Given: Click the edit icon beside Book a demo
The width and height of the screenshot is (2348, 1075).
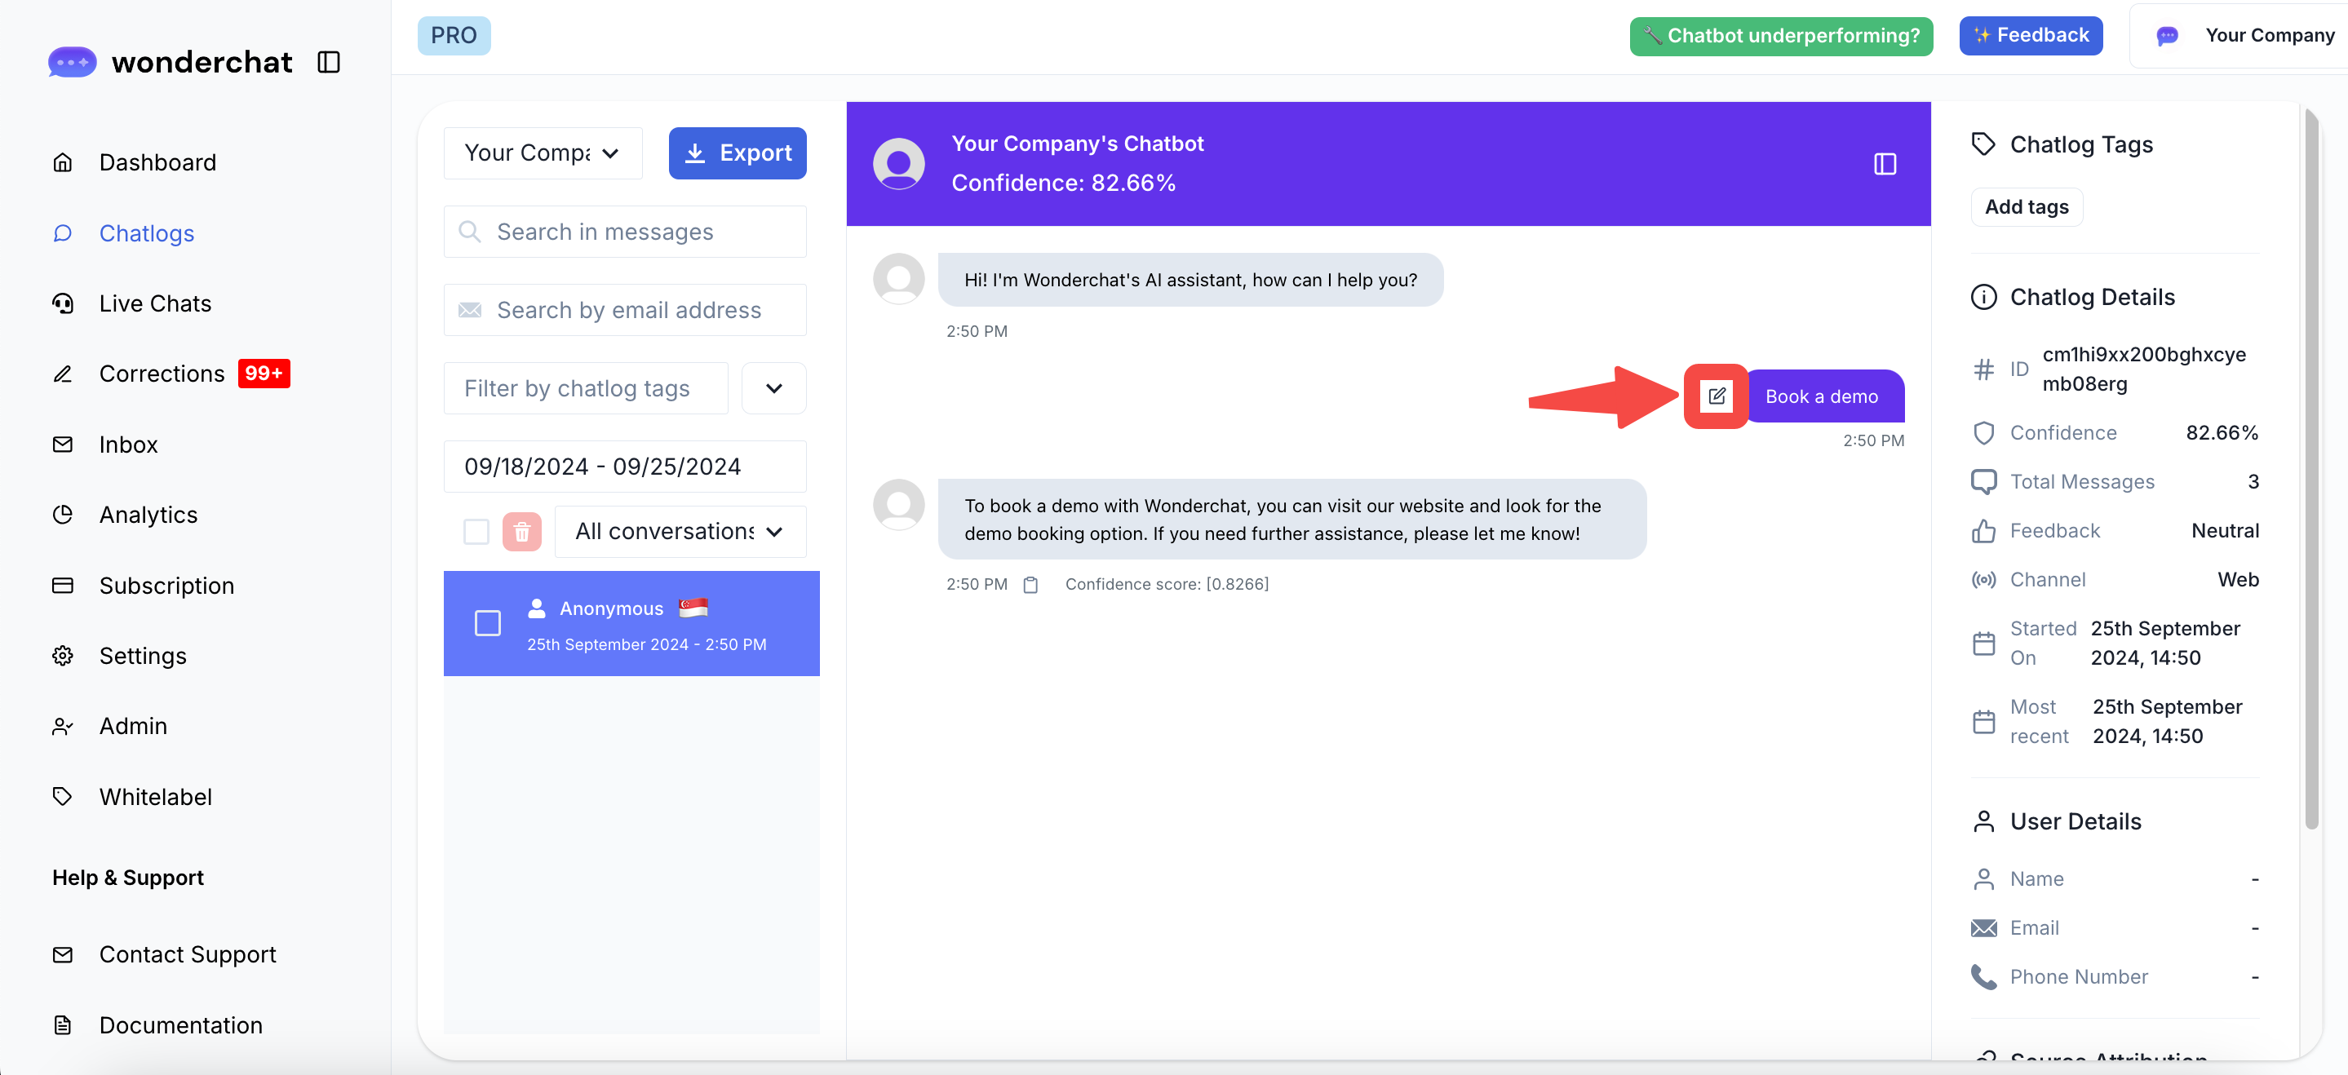Looking at the screenshot, I should (1717, 396).
